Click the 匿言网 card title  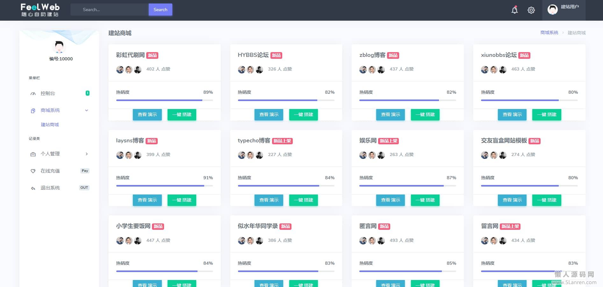[x=368, y=226]
